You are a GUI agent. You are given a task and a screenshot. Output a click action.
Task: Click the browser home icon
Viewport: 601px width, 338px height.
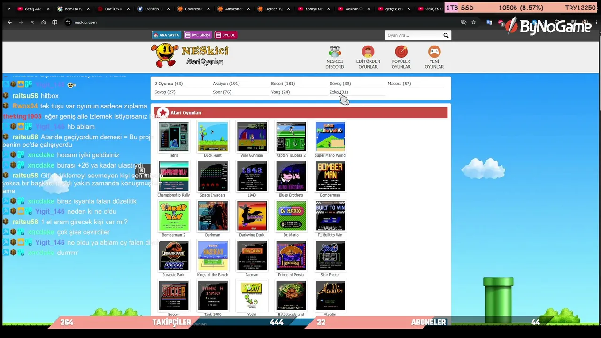point(43,22)
